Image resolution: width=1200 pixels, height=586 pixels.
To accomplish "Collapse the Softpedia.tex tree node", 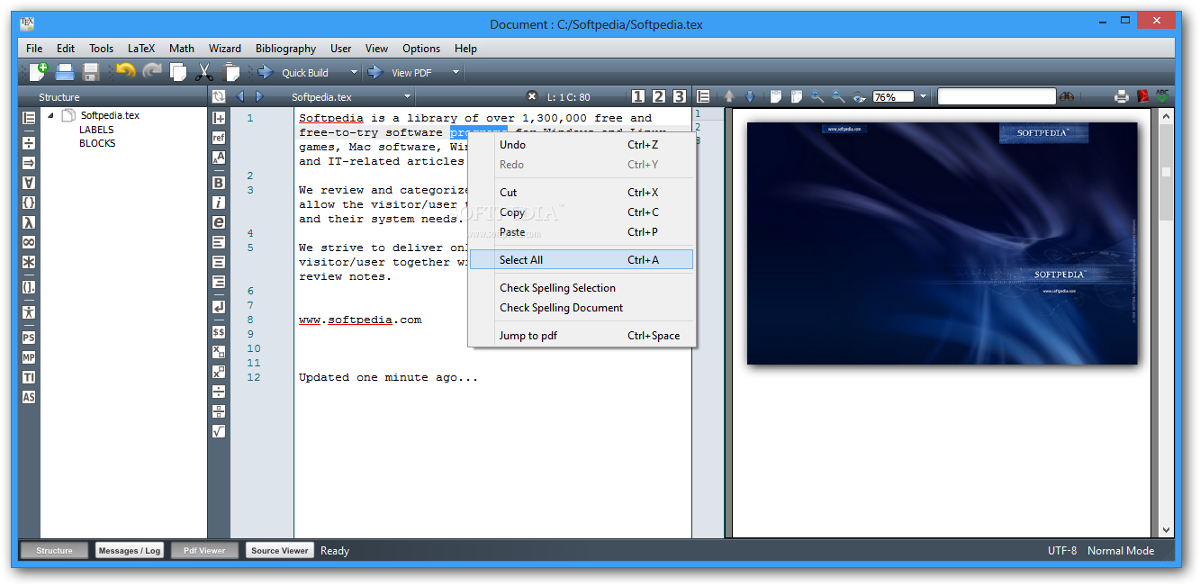I will coord(50,115).
